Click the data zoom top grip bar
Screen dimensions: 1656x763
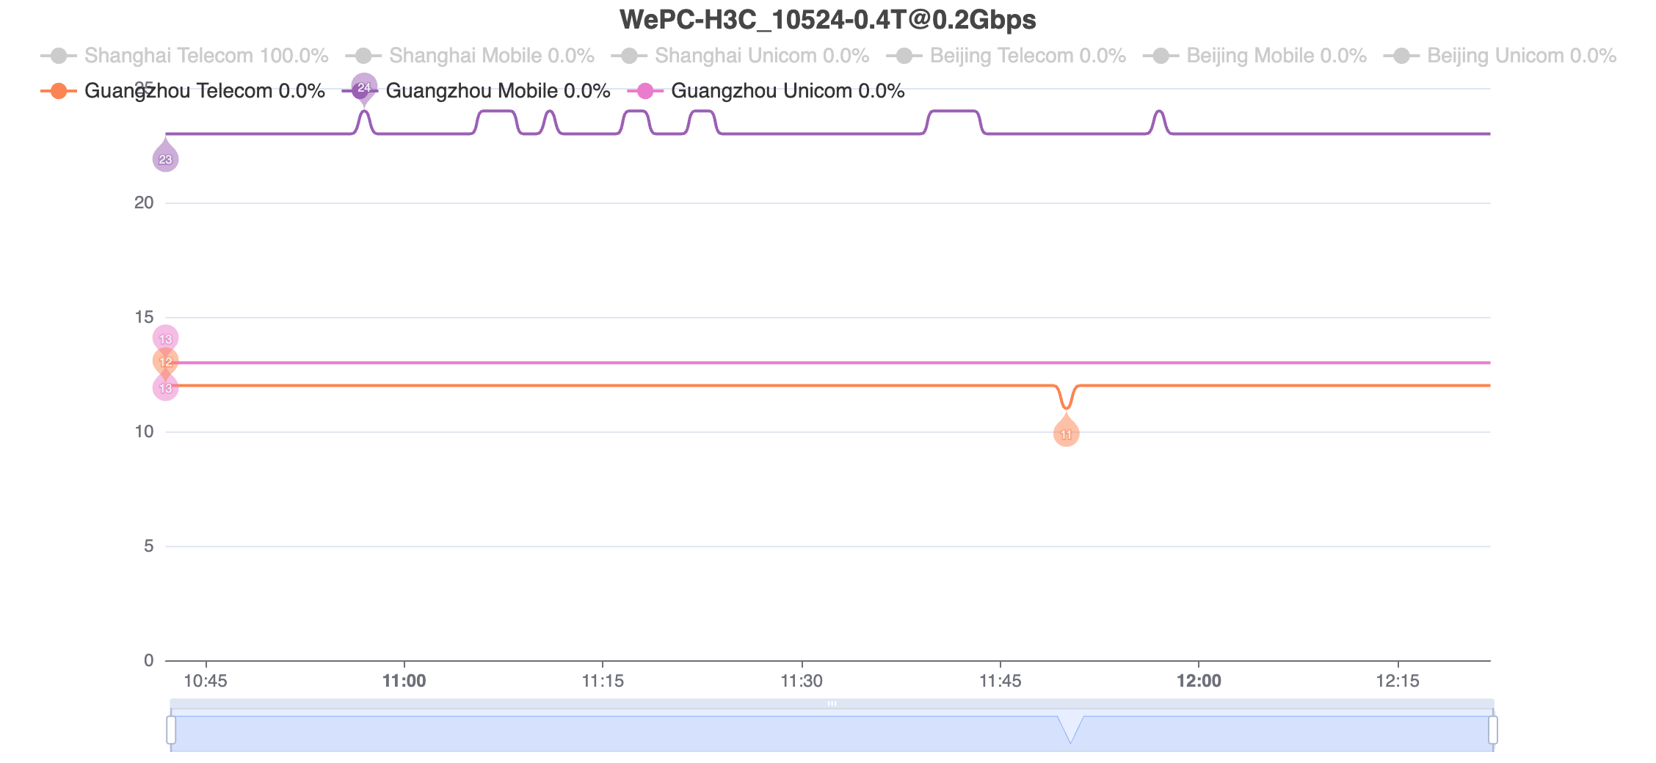(x=832, y=704)
